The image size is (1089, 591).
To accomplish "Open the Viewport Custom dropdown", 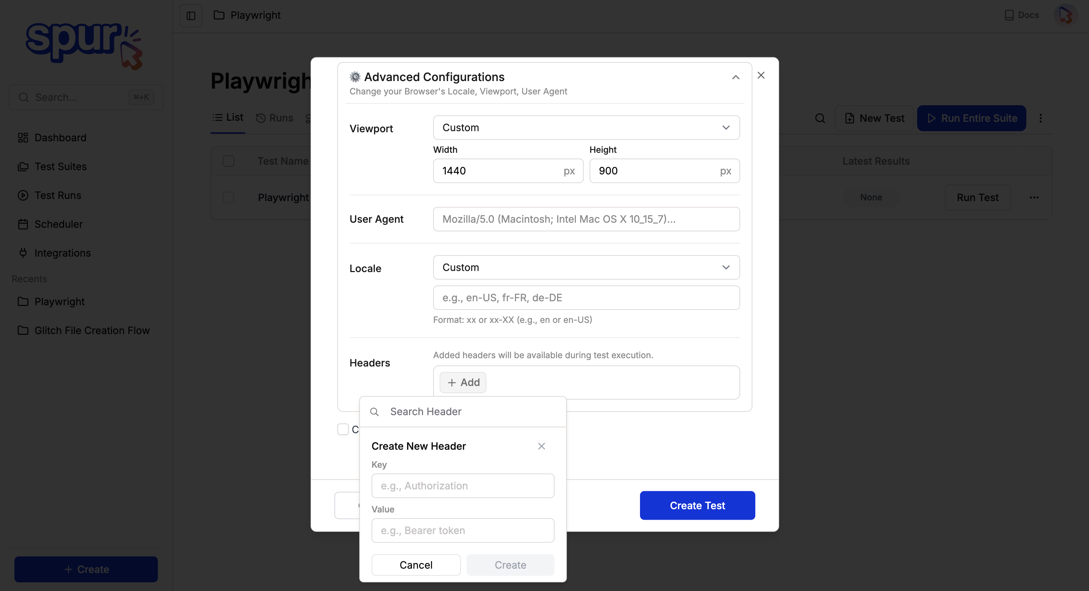I will point(586,128).
